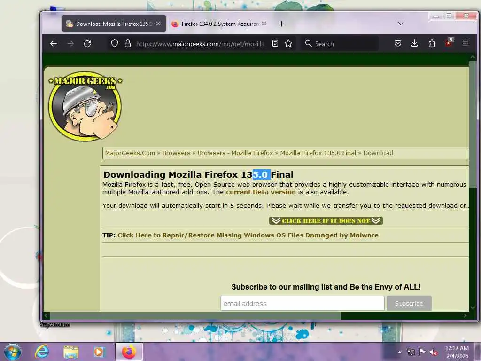Bookmark this page with the star icon
481x361 pixels.
(288, 44)
